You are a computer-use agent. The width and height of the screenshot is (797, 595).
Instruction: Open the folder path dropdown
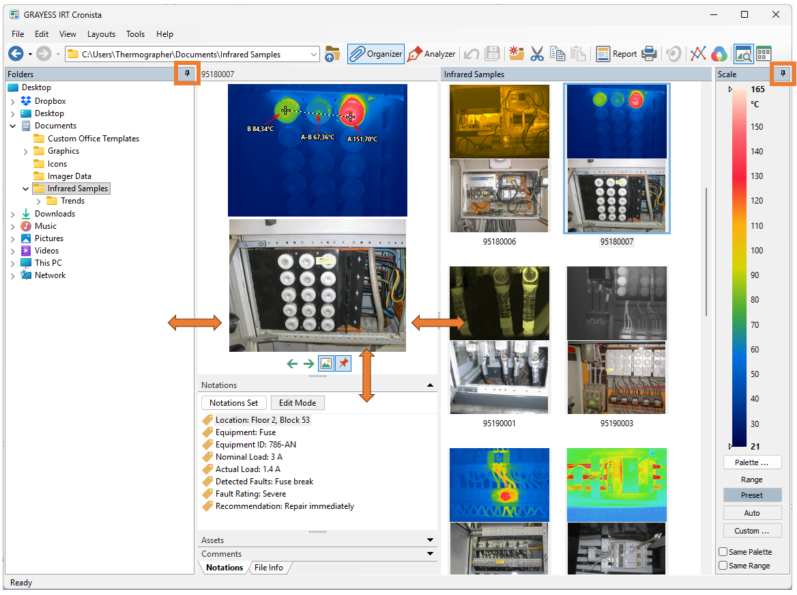coord(314,55)
